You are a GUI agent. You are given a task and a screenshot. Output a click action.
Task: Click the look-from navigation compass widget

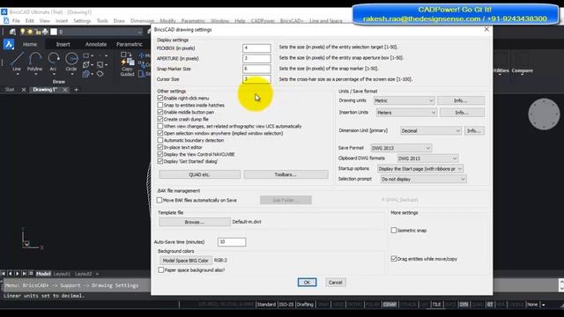tap(544, 114)
